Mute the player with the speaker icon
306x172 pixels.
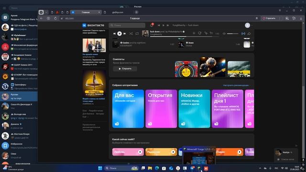coord(224,33)
